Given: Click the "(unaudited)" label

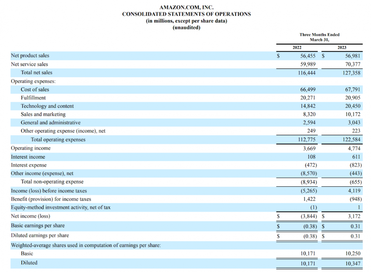Looking at the screenshot, I should [x=186, y=27].
